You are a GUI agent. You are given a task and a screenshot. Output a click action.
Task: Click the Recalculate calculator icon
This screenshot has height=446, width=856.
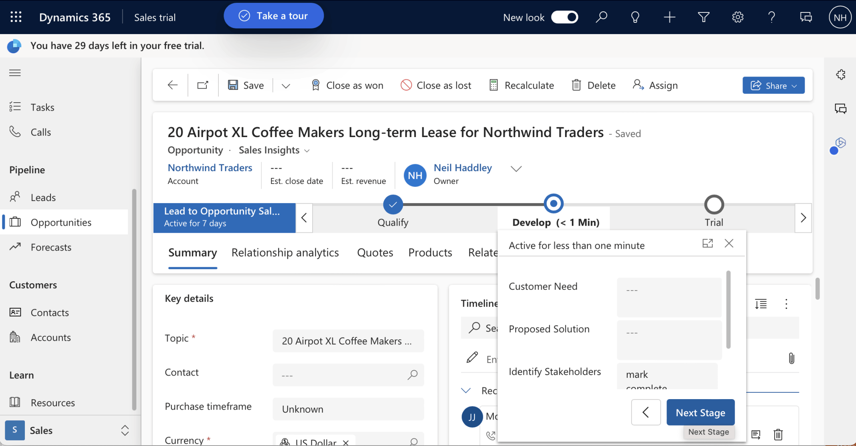494,85
